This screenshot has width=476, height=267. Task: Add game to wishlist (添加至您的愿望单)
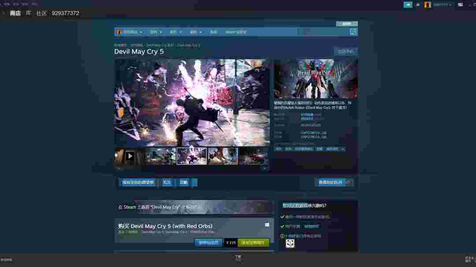[x=138, y=183]
